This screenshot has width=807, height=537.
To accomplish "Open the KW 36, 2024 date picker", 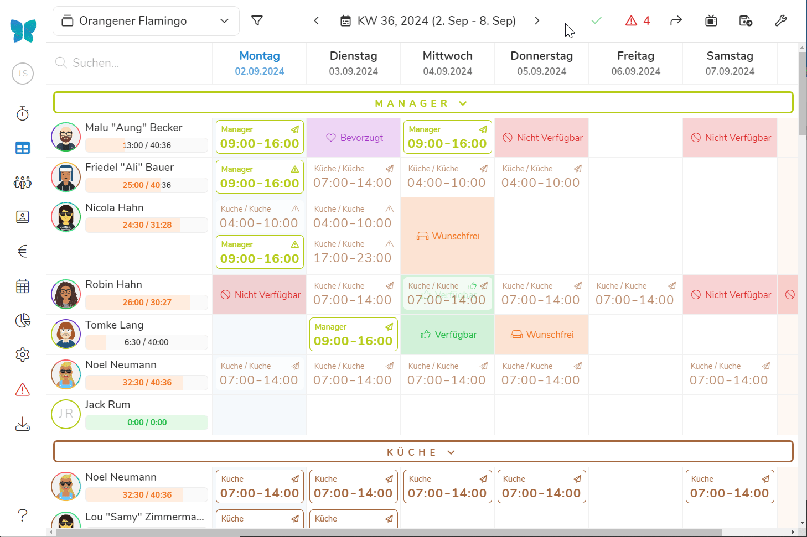I will tap(428, 21).
